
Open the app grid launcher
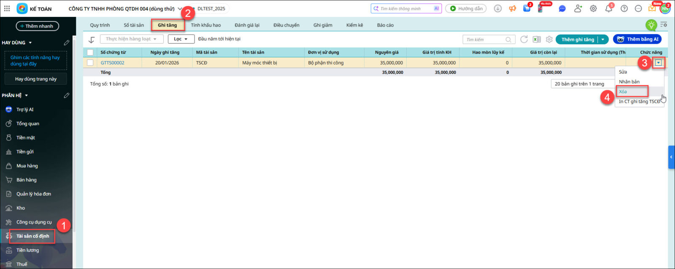[7, 8]
